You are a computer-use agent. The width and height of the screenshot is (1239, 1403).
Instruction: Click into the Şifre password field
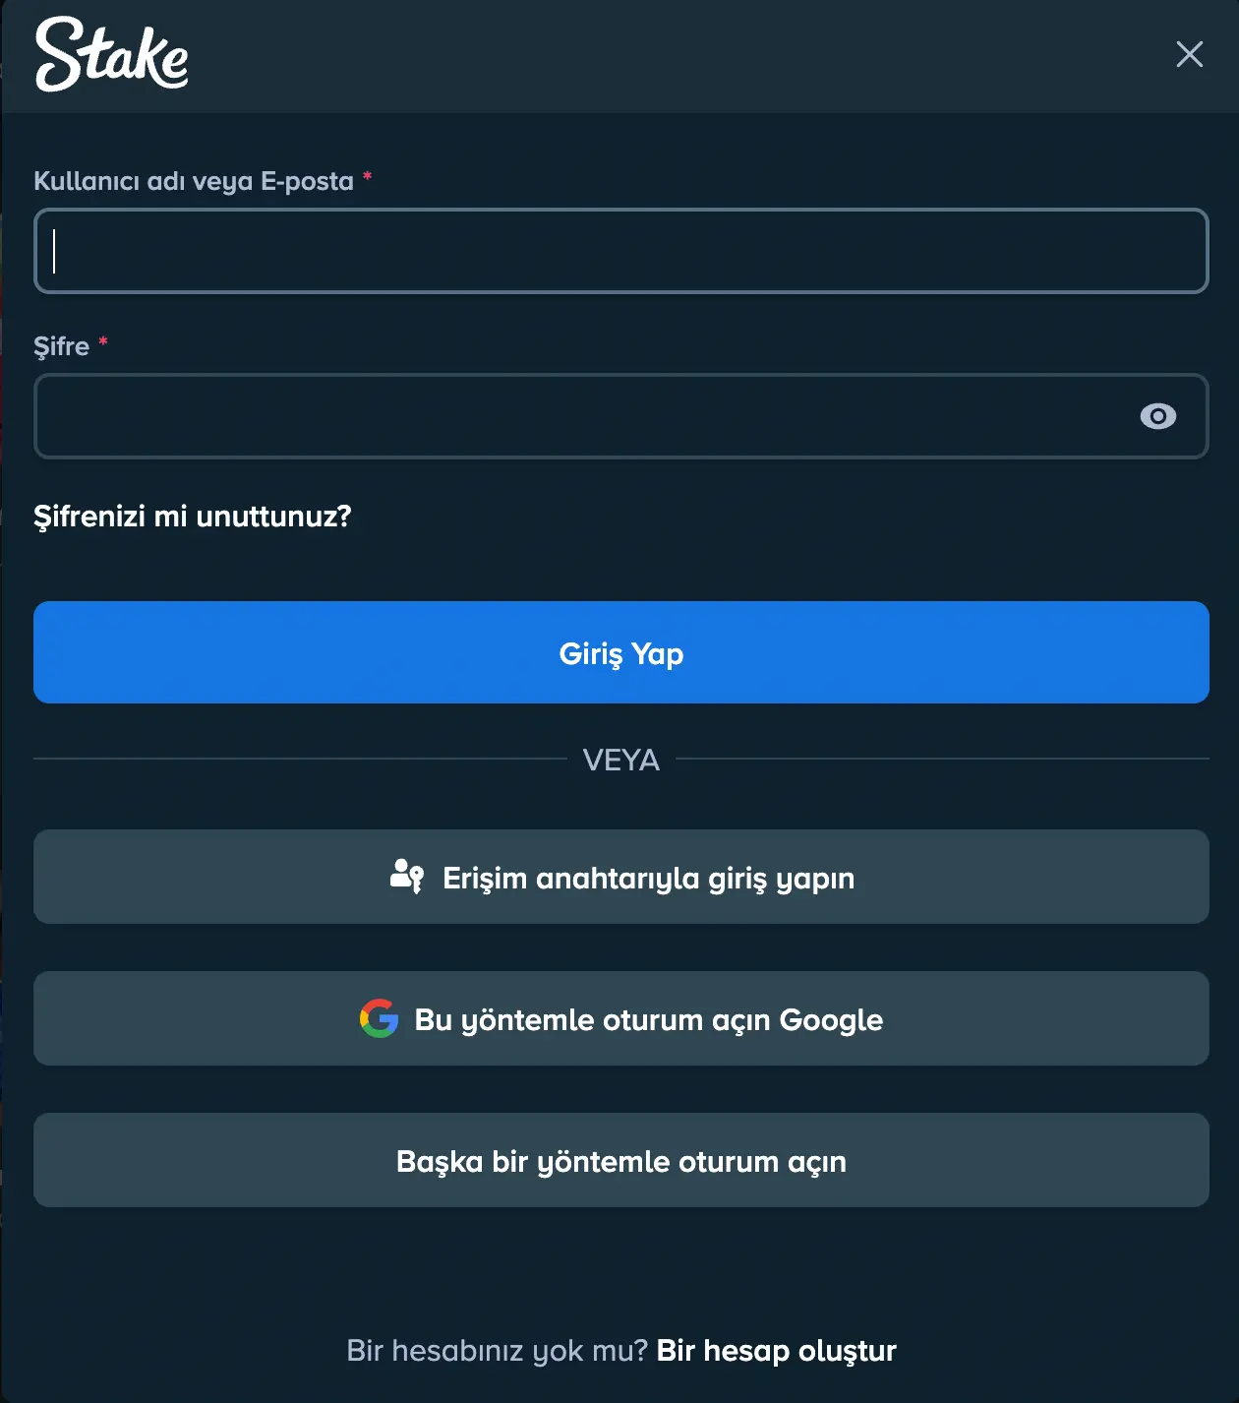point(580,416)
